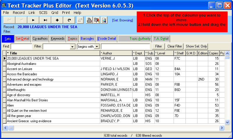Open the File menu
This screenshot has height=139, width=233.
pos(6,12)
